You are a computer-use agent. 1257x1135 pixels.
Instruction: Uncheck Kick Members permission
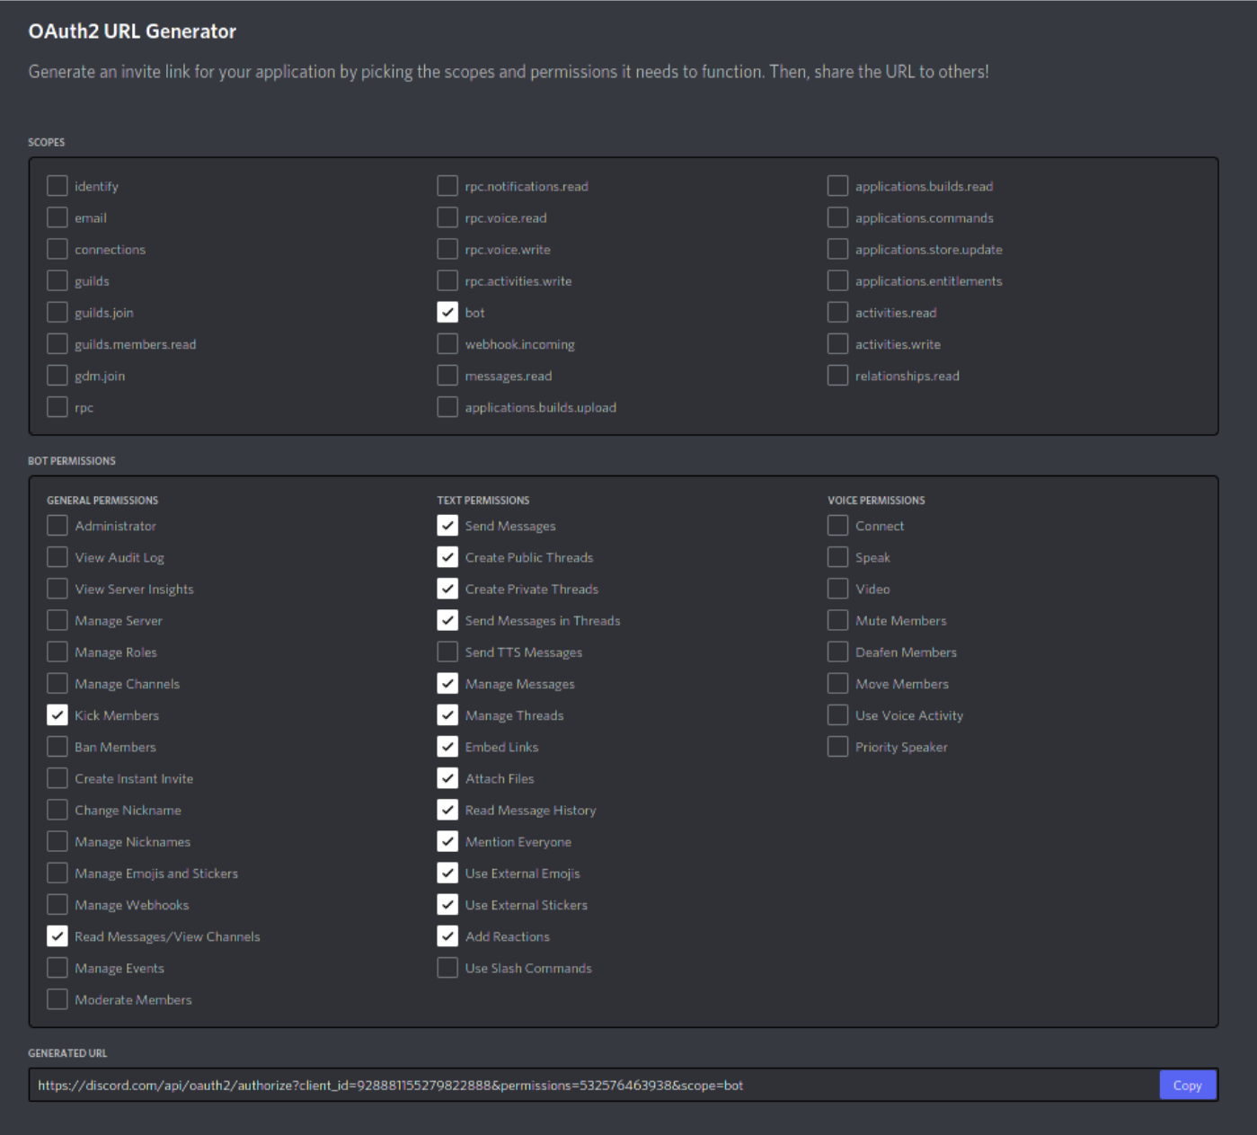[x=58, y=714]
